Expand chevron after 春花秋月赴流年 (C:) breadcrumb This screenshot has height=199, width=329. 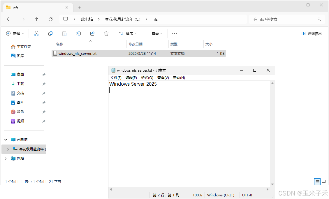click(146, 19)
